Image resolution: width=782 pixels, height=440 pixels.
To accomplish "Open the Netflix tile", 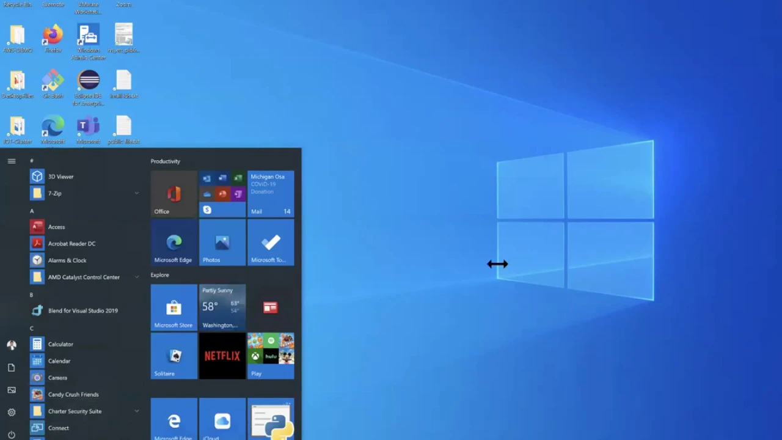I will tap(222, 356).
